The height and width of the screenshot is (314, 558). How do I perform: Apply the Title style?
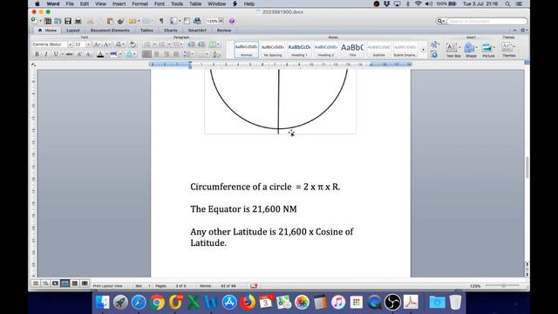(352, 50)
